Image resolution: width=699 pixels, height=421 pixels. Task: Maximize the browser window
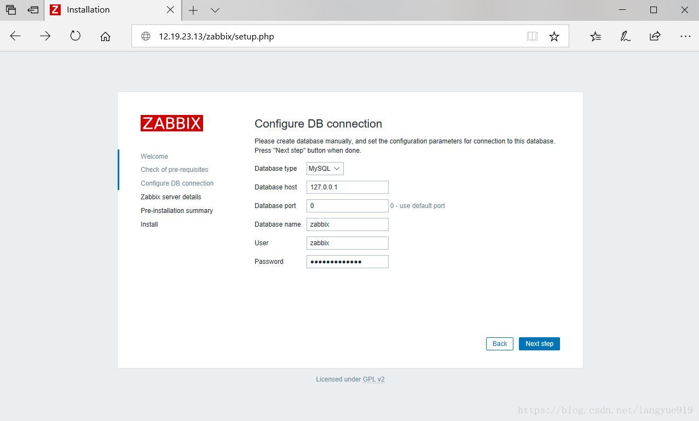(654, 10)
